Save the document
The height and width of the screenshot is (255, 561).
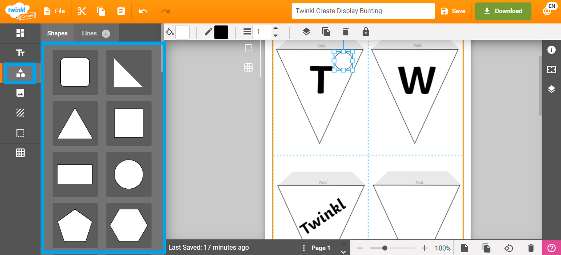point(453,11)
